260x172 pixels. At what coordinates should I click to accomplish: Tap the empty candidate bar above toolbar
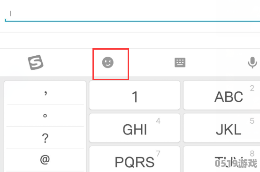click(130, 41)
